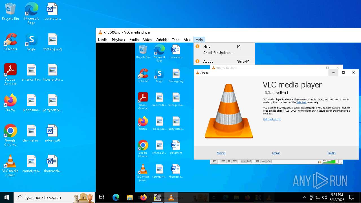This screenshot has width=361, height=203.
Task: Open the notification center icon
Action: tap(352, 197)
